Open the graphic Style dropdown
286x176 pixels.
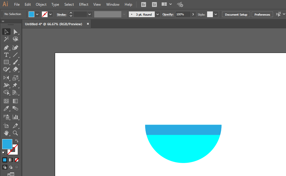coord(216,14)
